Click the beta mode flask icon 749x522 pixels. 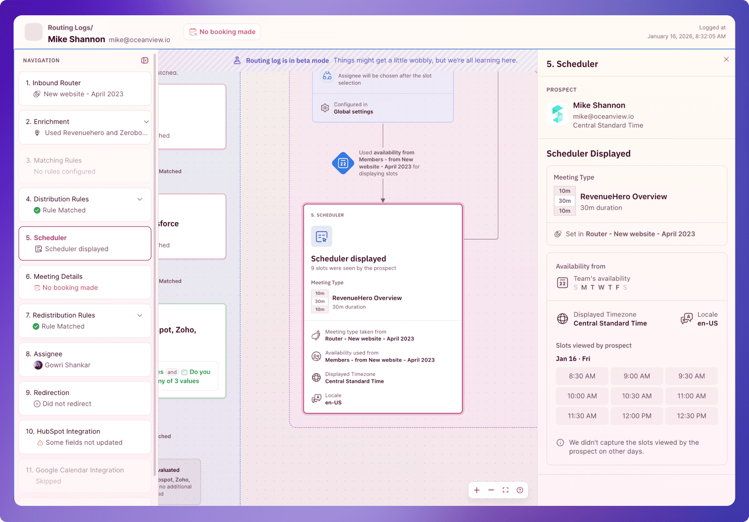(x=237, y=60)
